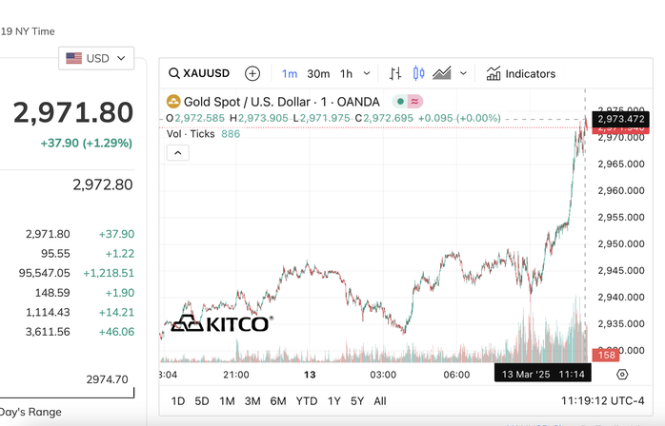Select the 6M date range
Viewport: 665px width, 426px height.
coord(278,401)
